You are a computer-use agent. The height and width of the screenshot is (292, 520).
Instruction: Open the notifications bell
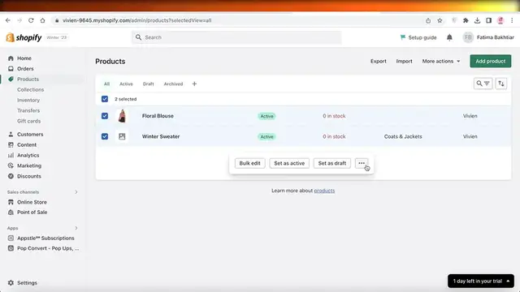449,37
